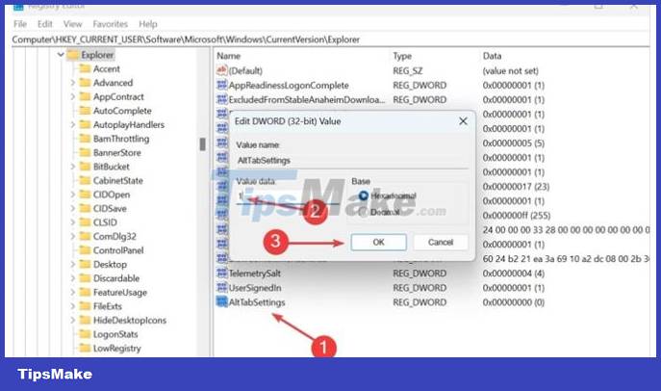Click the 0x00000017 (23) data cell
The width and height of the screenshot is (661, 391).
516,187
